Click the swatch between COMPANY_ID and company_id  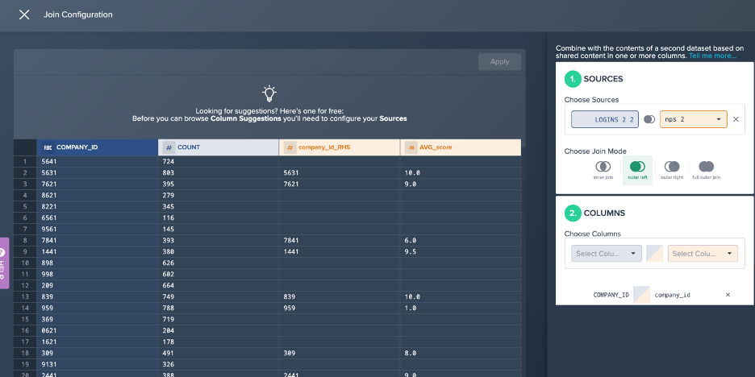641,295
